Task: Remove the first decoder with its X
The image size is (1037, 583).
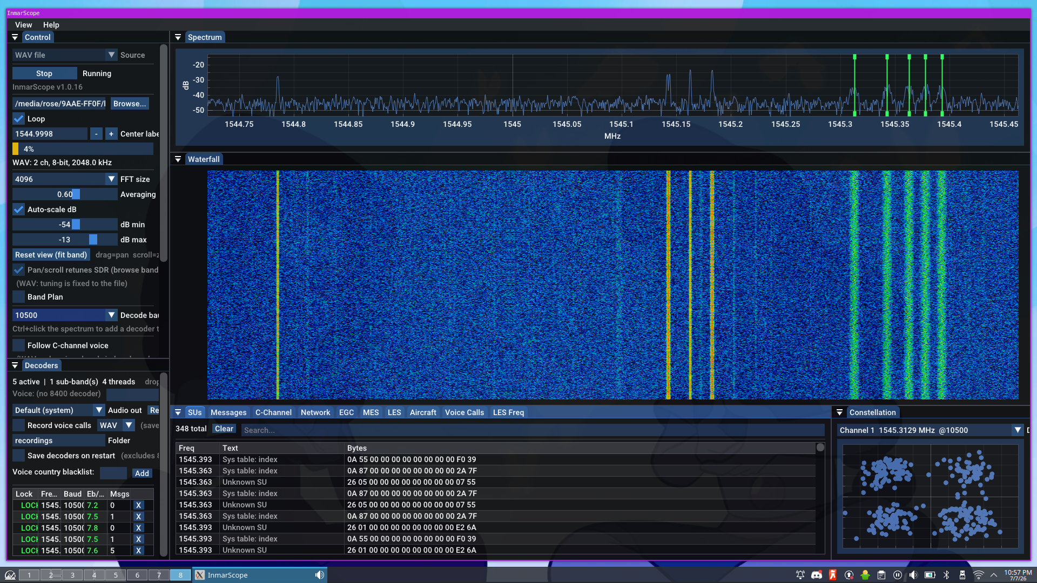Action: coord(138,505)
